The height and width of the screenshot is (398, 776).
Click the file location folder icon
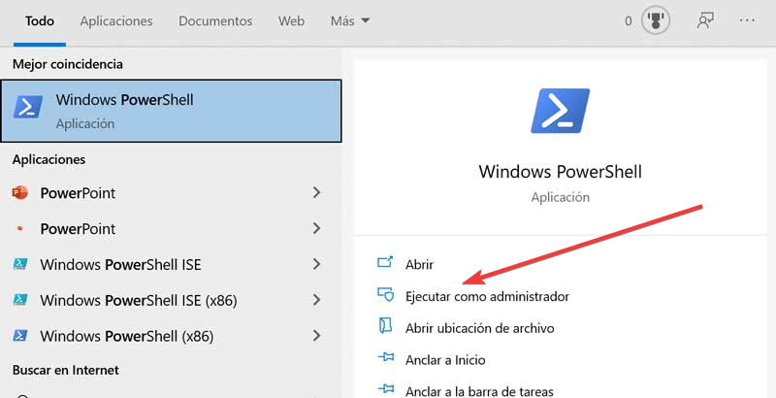pos(385,326)
